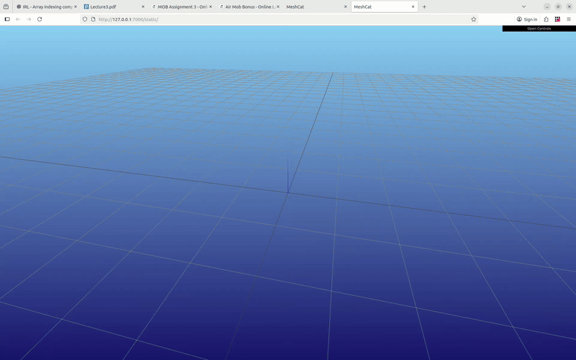This screenshot has width=576, height=360.
Task: Toggle the browser sidebar
Action: pos(7,19)
